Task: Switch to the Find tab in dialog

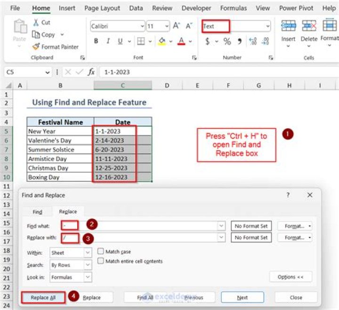Action: coord(37,212)
